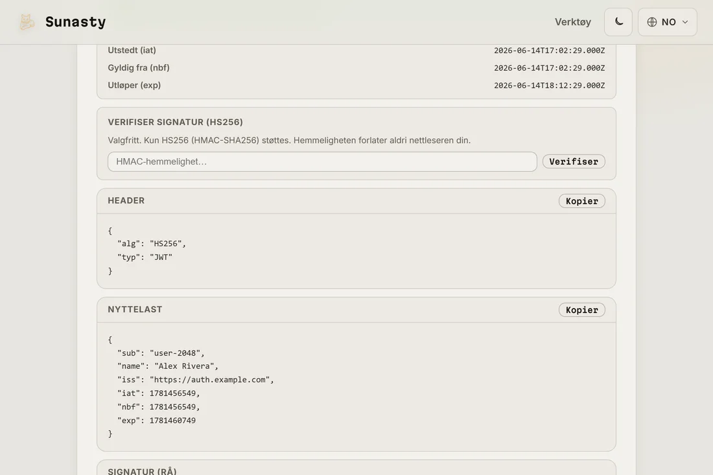
Task: Click the "iss" auth.example.com line
Action: pyautogui.click(x=196, y=380)
